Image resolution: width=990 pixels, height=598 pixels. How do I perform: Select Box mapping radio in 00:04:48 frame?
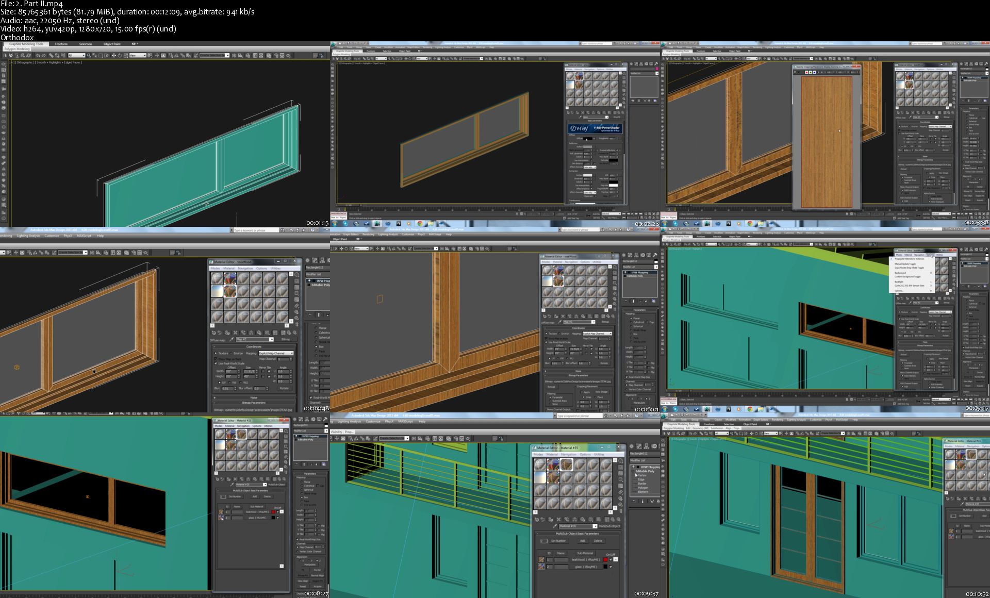[x=316, y=346]
